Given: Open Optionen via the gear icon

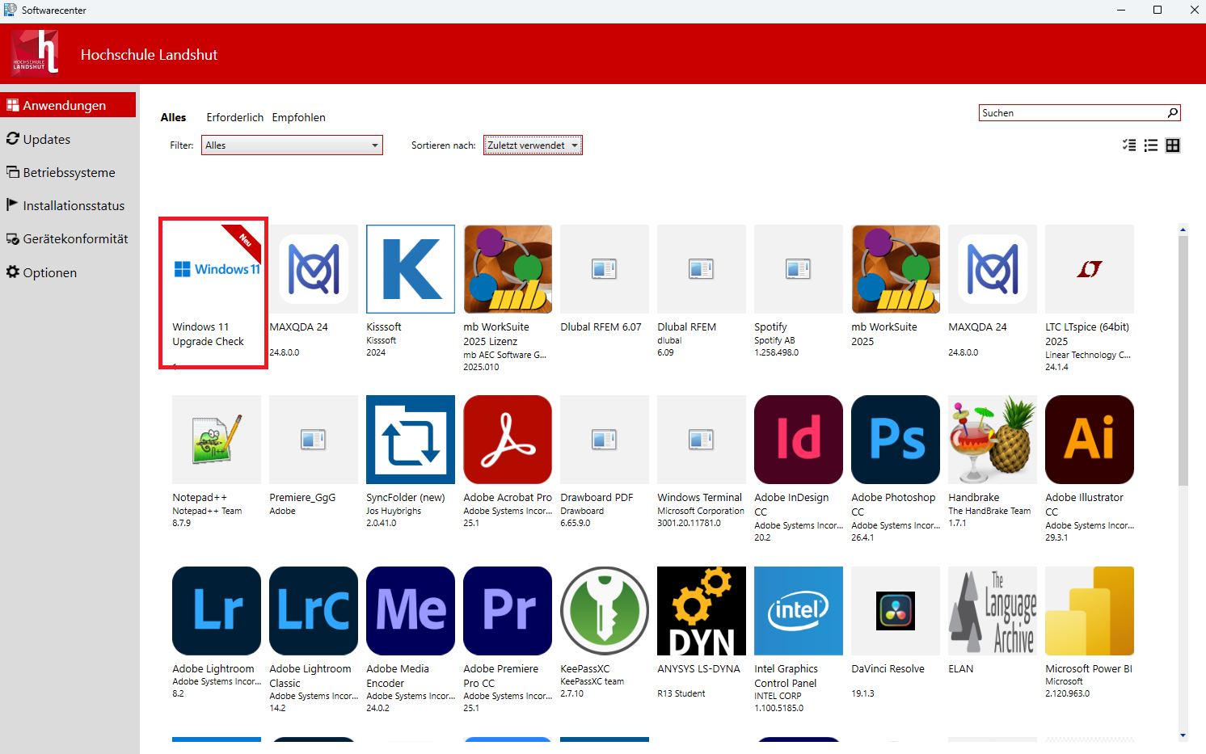Looking at the screenshot, I should (x=49, y=272).
